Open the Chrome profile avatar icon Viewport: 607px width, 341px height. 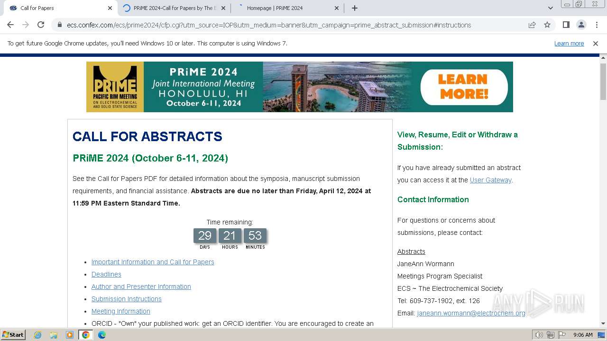tap(581, 25)
